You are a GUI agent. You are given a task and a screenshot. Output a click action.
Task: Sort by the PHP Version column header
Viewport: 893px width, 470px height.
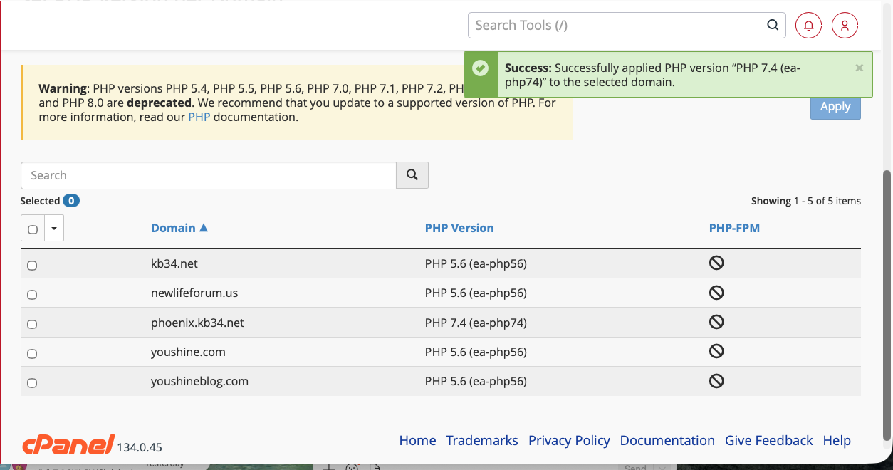pyautogui.click(x=459, y=228)
